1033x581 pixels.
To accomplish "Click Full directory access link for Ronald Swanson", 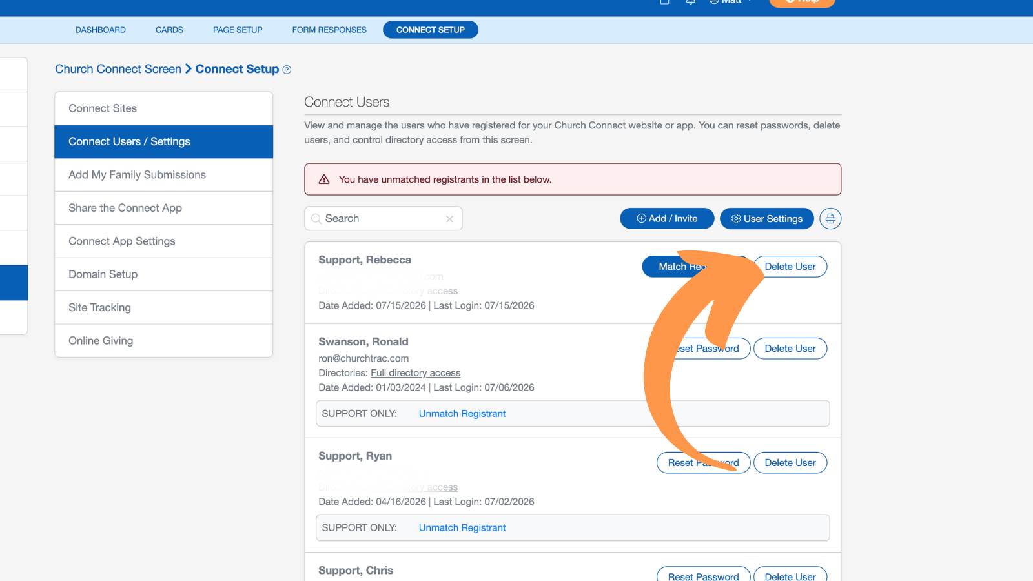I will click(415, 373).
